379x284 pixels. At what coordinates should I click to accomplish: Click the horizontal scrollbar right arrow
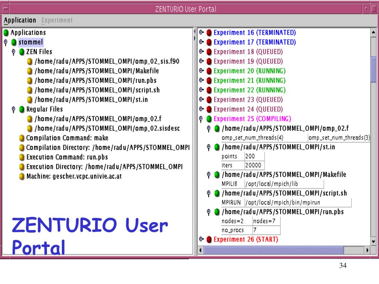(x=368, y=250)
